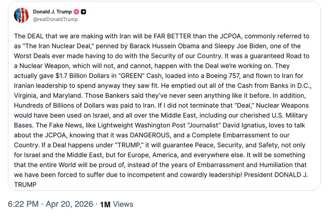
Task: Click the 1M view count number
Action: pyautogui.click(x=105, y=205)
